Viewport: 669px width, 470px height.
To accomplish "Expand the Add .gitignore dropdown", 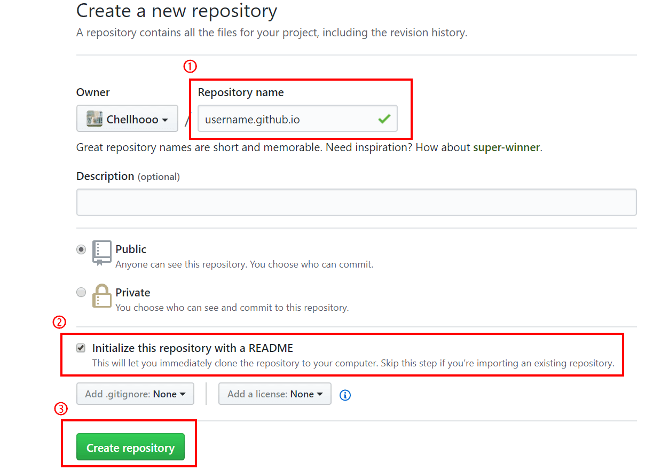I will 135,394.
